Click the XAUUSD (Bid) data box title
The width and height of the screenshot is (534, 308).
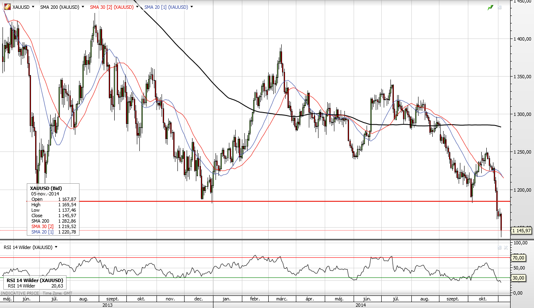46,188
